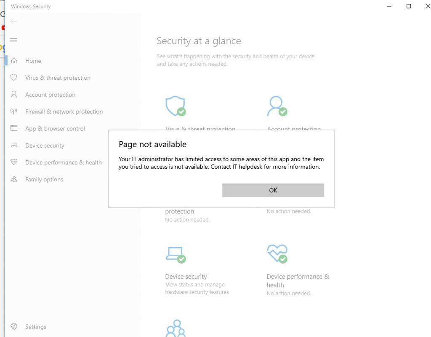Toggle the hamburger navigation menu
431x337 pixels.
coord(13,40)
